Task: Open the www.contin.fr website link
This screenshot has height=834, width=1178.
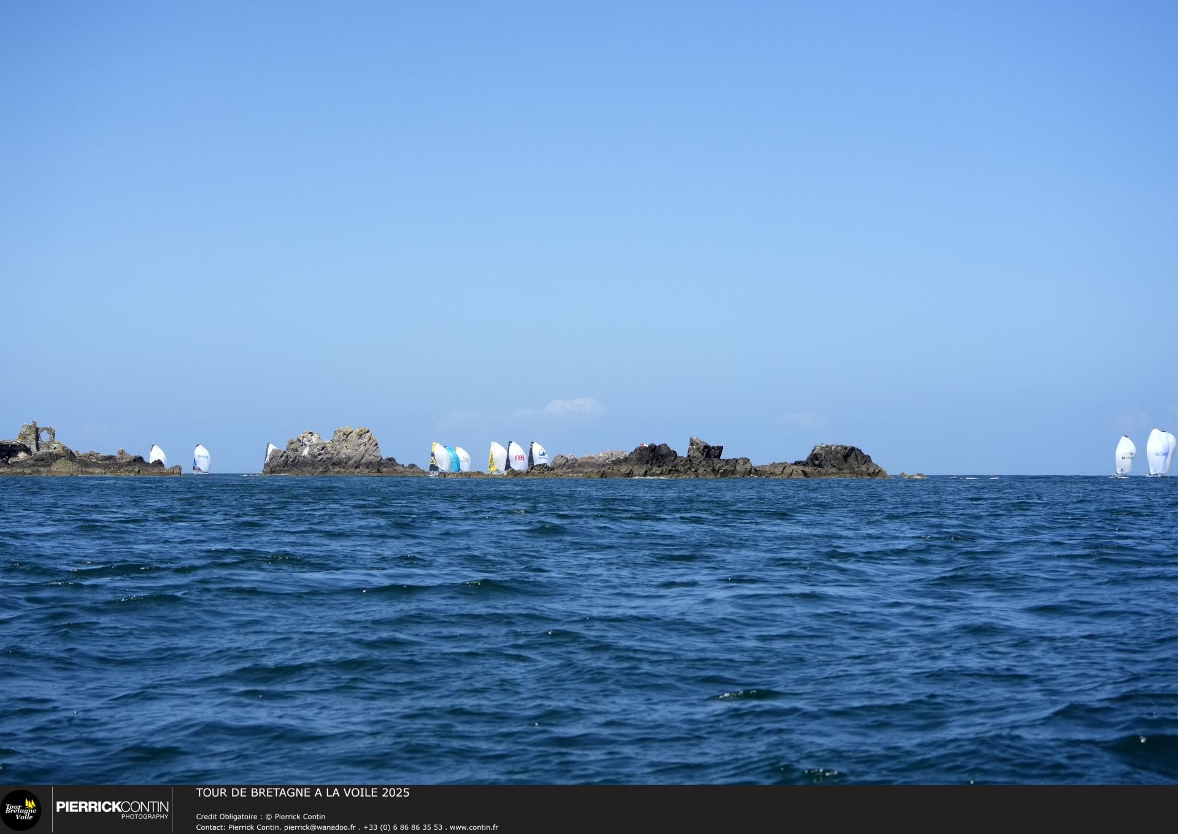Action: 474,828
